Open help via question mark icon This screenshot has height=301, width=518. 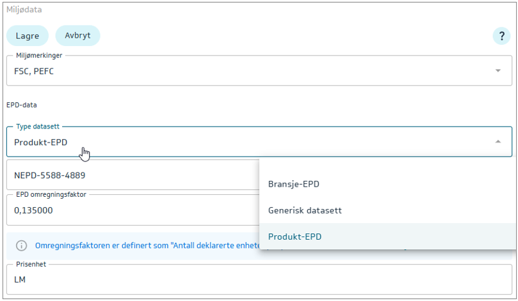(501, 36)
